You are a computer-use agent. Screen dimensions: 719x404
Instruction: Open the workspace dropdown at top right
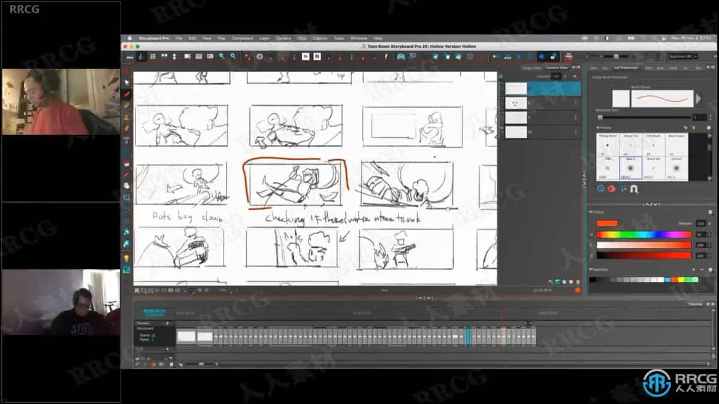point(684,56)
